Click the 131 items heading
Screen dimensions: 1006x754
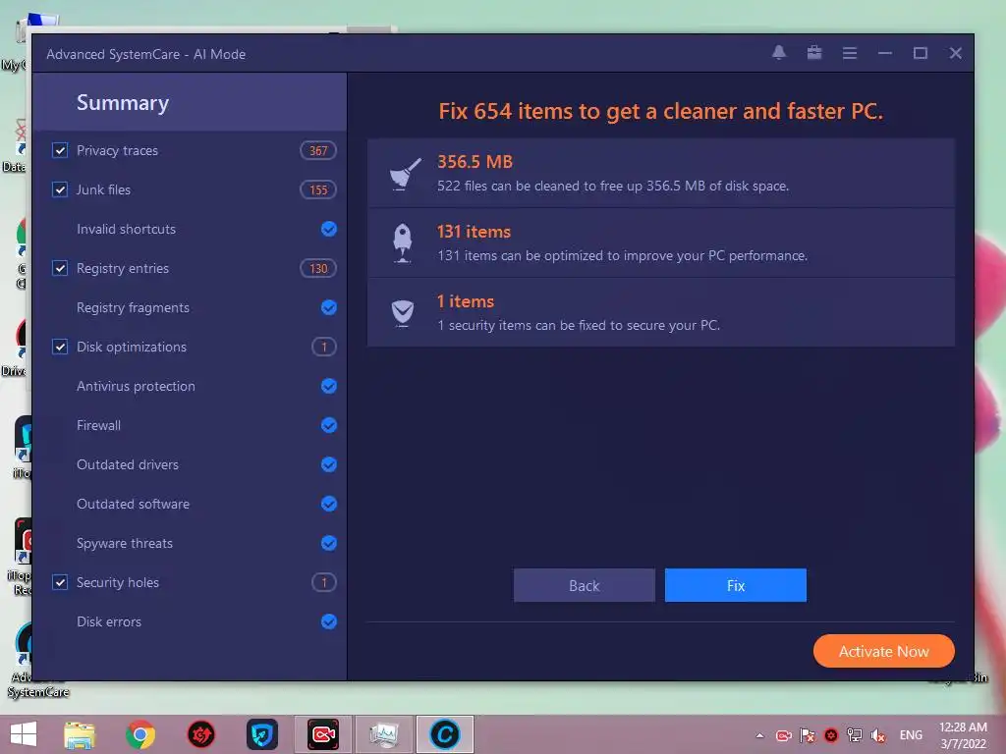474,232
